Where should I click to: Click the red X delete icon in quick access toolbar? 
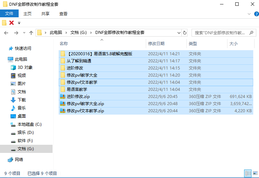point(12,23)
